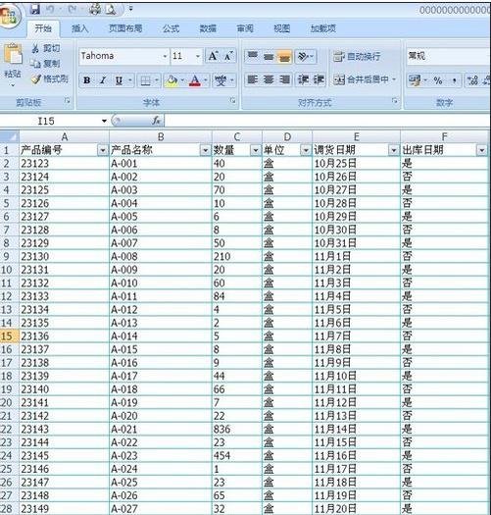Switch to the 公式 ribbon tab
The image size is (491, 515).
coord(171,28)
